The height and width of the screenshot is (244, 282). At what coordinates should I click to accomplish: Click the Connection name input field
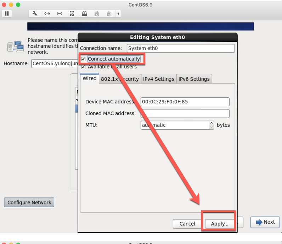[x=181, y=48]
